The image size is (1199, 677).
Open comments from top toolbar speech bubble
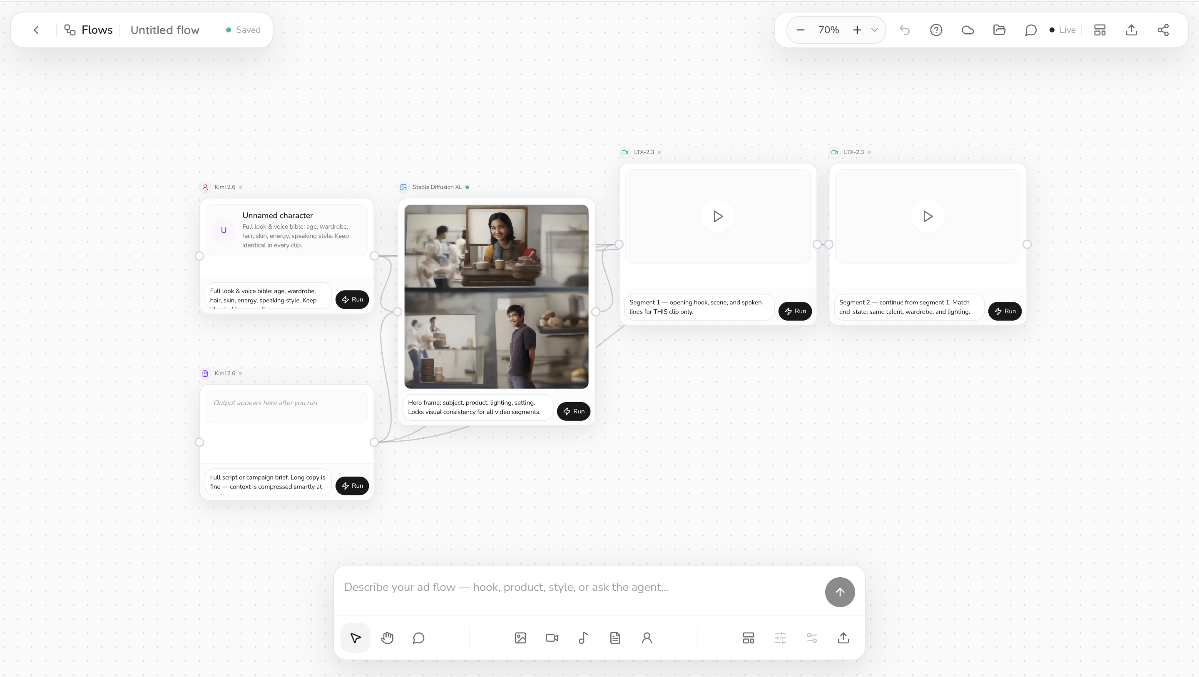point(1030,30)
